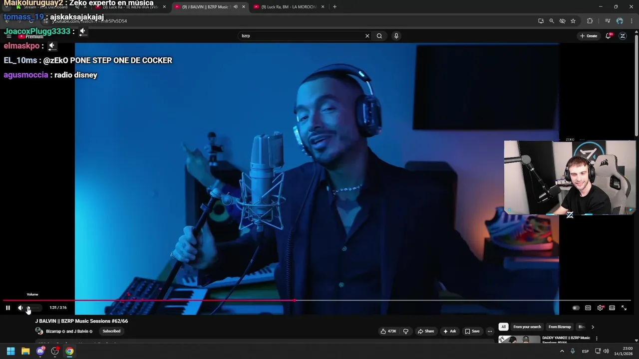
Task: Click the video title J BALVIN || BZRP text
Action: [81, 321]
